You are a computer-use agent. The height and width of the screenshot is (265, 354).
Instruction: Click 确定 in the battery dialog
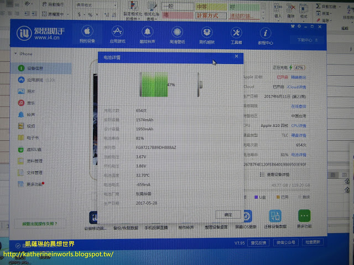pos(228,214)
